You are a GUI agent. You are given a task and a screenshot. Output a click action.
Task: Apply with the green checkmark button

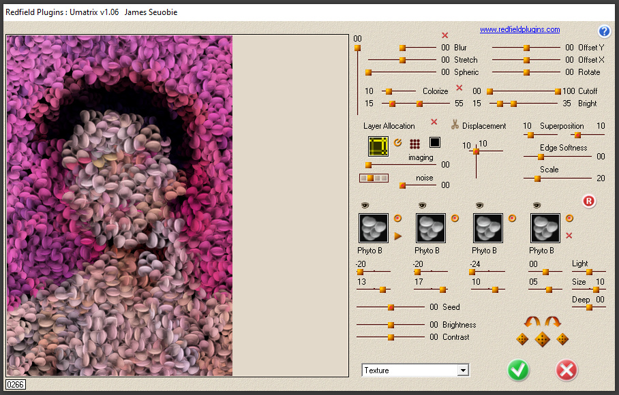[518, 370]
